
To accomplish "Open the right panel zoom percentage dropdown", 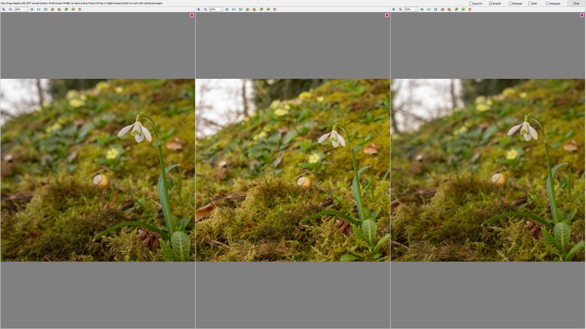I will (x=416, y=9).
